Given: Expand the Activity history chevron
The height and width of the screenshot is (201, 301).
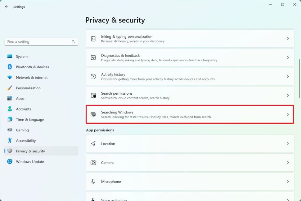Looking at the screenshot, I should pos(288,76).
